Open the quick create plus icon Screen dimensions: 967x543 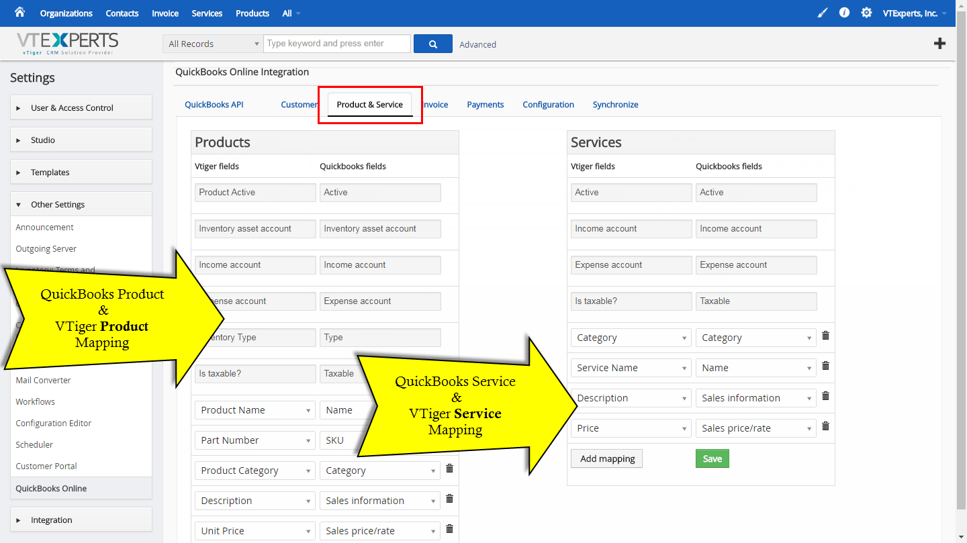939,43
